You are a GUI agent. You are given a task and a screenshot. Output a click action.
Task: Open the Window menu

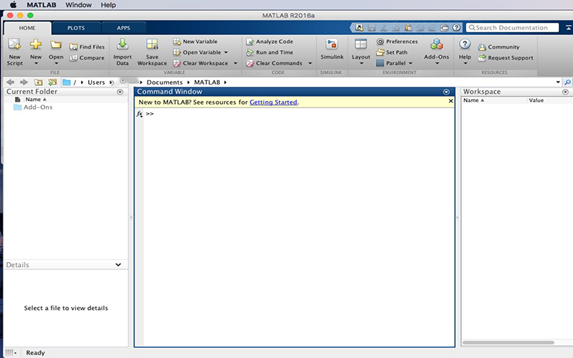(79, 5)
